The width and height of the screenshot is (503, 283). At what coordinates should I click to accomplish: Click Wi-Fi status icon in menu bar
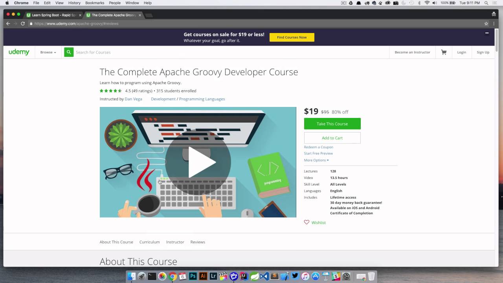coord(427,3)
